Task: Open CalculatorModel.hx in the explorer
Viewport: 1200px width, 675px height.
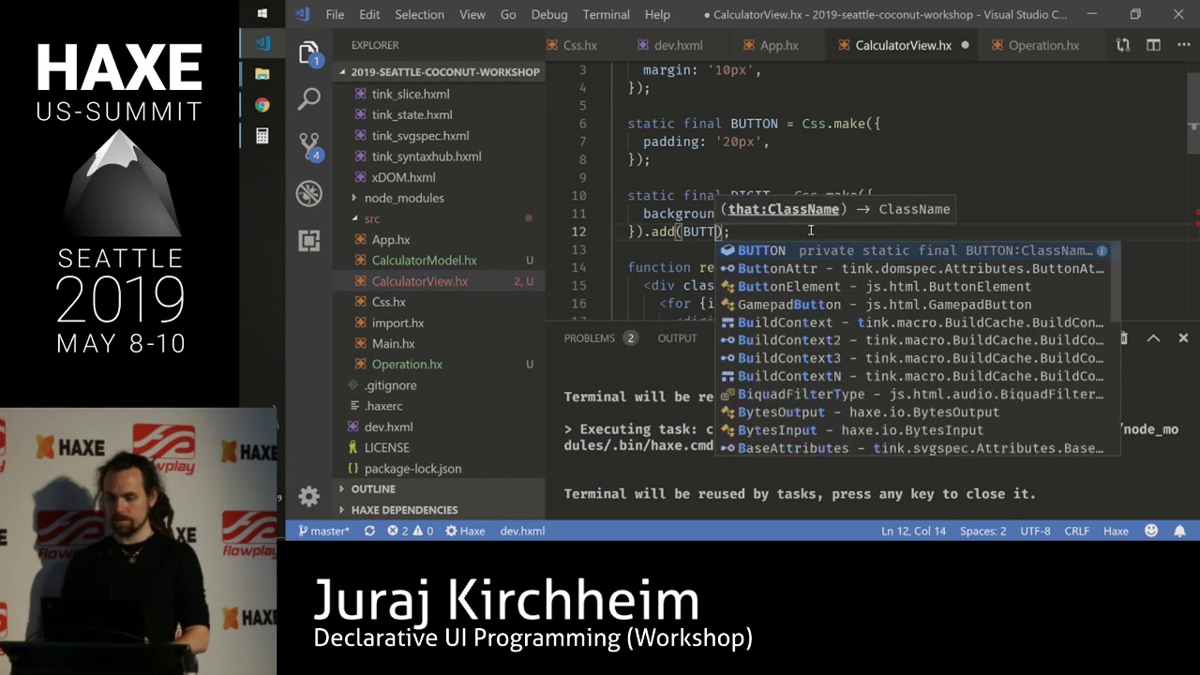Action: (x=424, y=261)
